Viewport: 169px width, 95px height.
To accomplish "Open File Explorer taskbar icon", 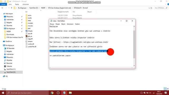I will [70, 93].
